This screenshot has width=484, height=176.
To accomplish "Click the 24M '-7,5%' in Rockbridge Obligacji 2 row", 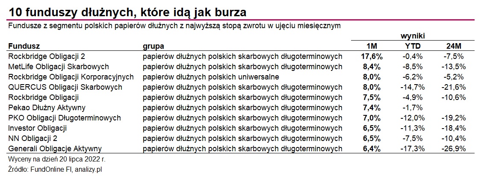I will [x=454, y=56].
